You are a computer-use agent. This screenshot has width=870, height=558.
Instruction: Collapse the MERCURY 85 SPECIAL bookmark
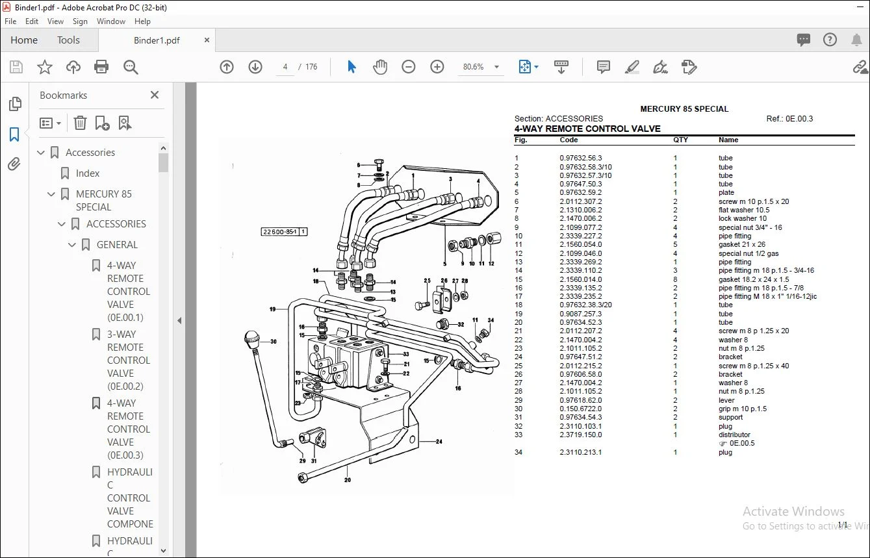coord(52,194)
